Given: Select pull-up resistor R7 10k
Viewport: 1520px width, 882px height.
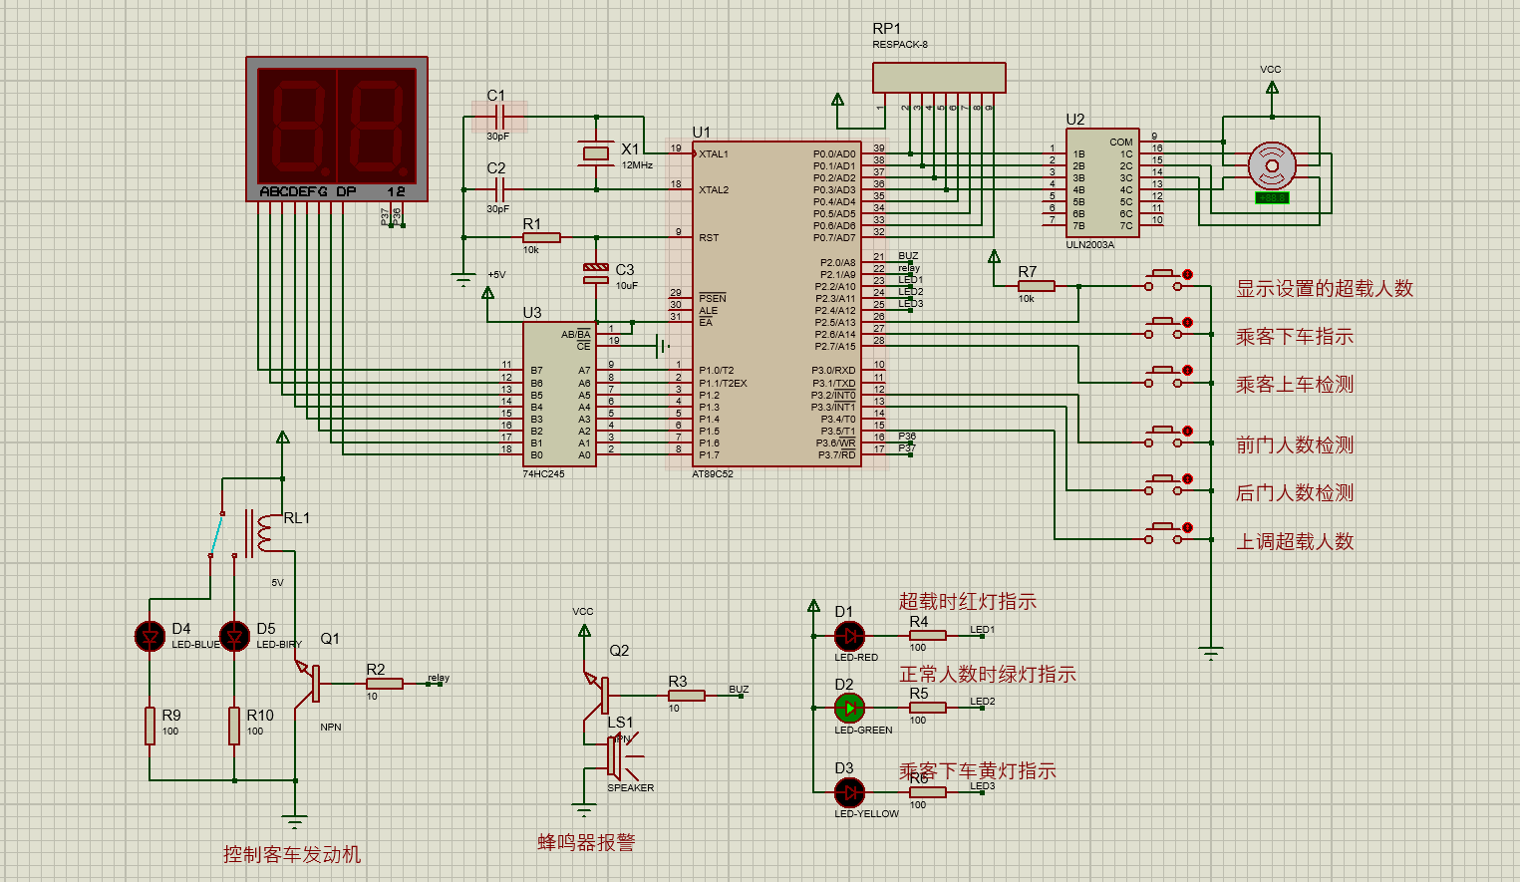Looking at the screenshot, I should point(1036,286).
